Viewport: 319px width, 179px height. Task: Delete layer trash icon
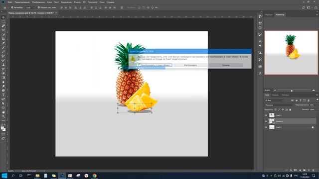click(314, 170)
